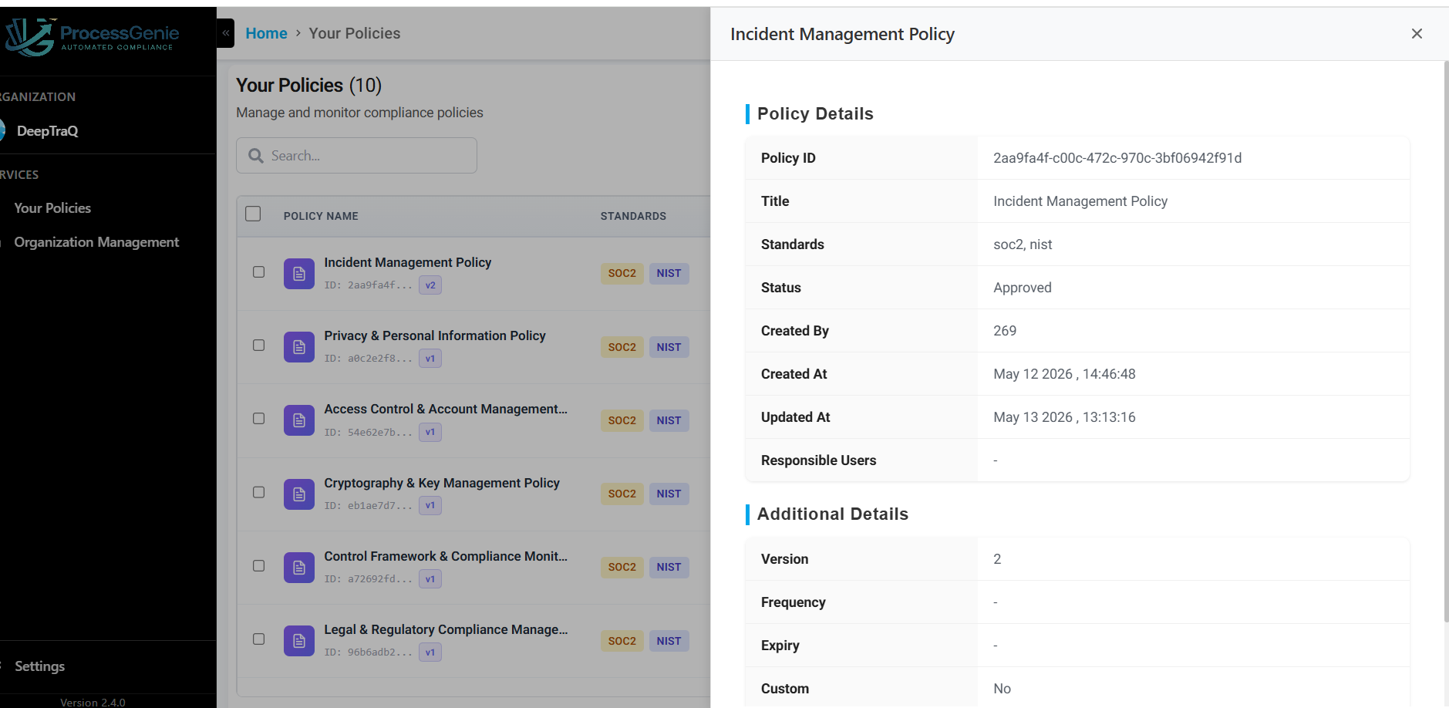Open Incident Management Policy row title
Screen dimensions: 1449x708
[408, 262]
